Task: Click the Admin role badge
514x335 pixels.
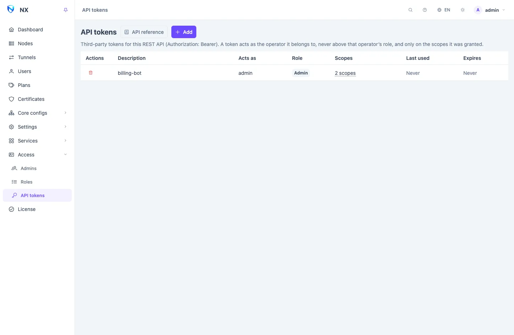Action: click(x=301, y=73)
